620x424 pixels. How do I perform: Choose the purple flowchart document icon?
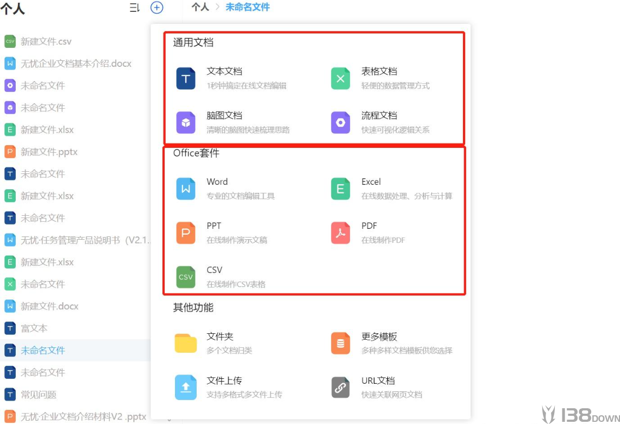[x=340, y=123]
